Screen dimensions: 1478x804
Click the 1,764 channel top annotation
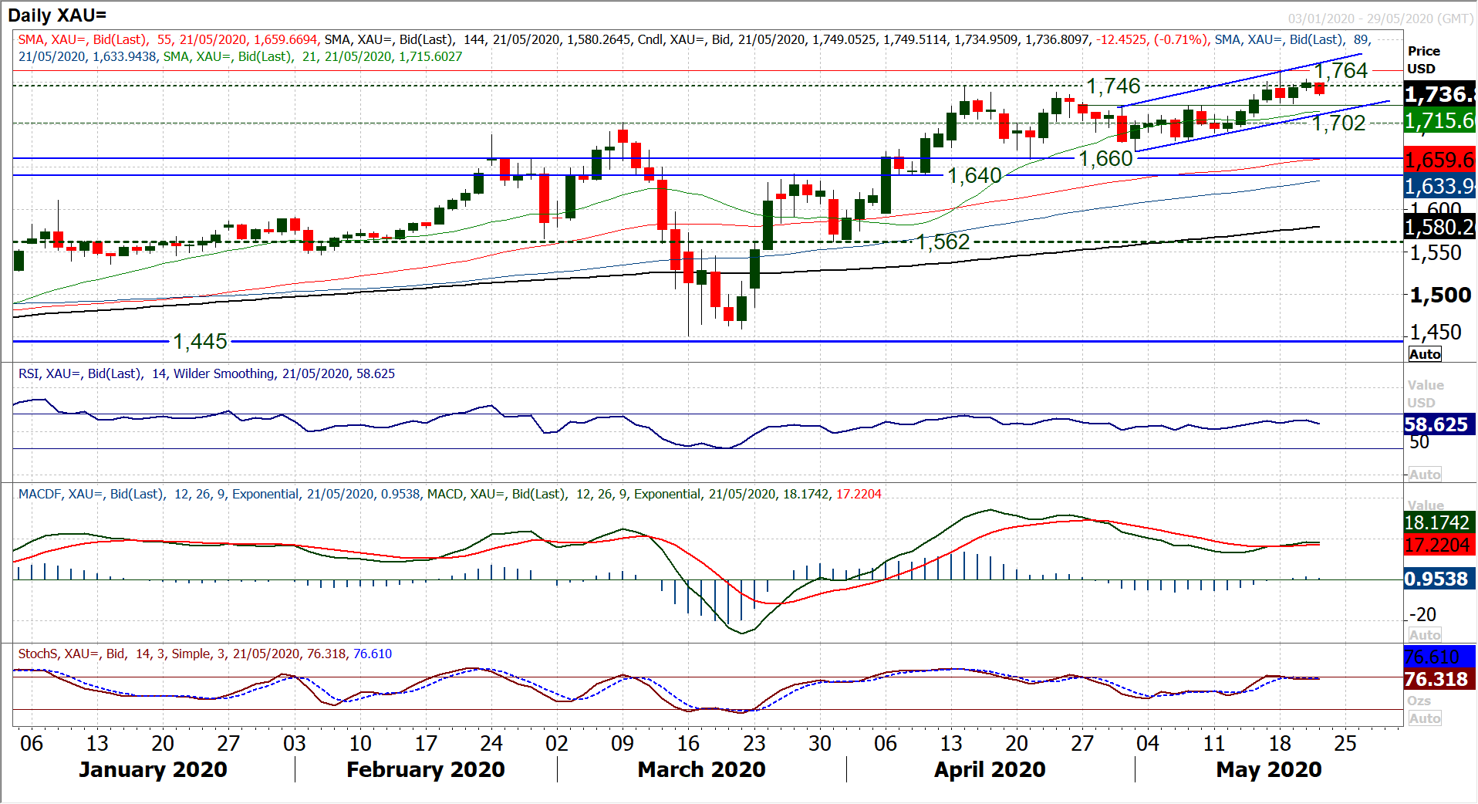[x=1341, y=70]
